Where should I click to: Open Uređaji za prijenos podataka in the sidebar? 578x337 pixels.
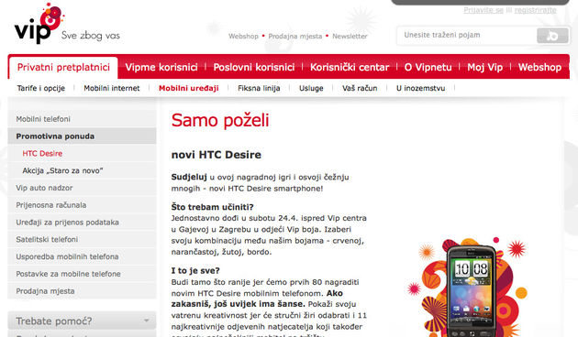coord(82,223)
